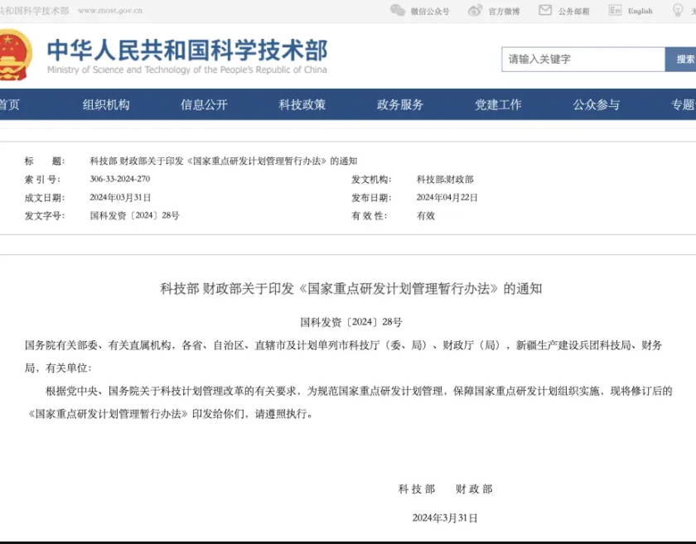Click the 搜索 search button
696x544 pixels.
click(x=683, y=60)
